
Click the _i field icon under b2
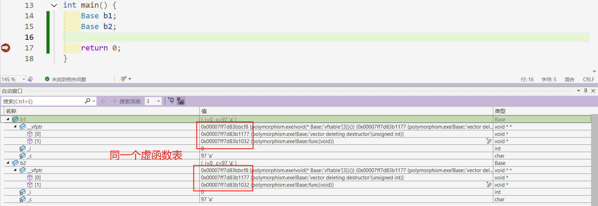(x=23, y=192)
